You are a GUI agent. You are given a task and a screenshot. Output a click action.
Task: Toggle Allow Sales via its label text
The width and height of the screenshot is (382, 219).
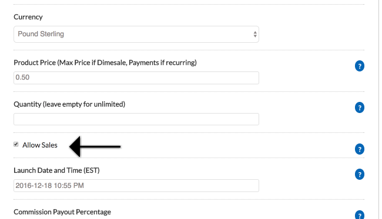click(x=40, y=145)
